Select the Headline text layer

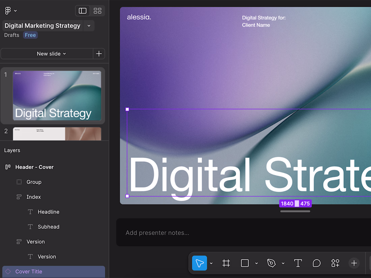49,212
